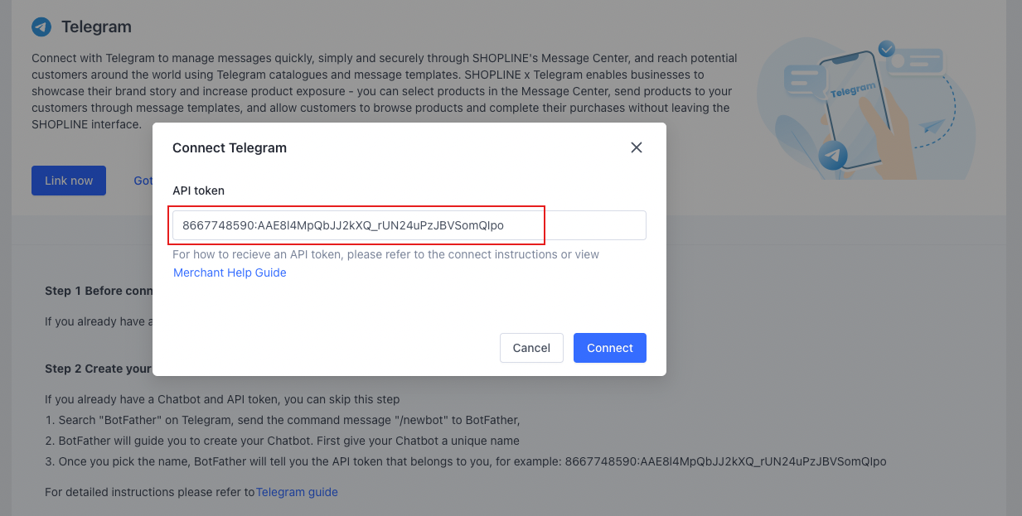This screenshot has height=516, width=1022.
Task: Click the blue Connect button
Action: [x=609, y=348]
